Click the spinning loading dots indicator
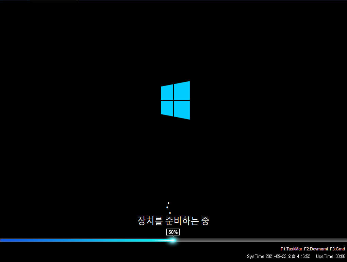Image resolution: width=347 pixels, height=262 pixels. 168,208
